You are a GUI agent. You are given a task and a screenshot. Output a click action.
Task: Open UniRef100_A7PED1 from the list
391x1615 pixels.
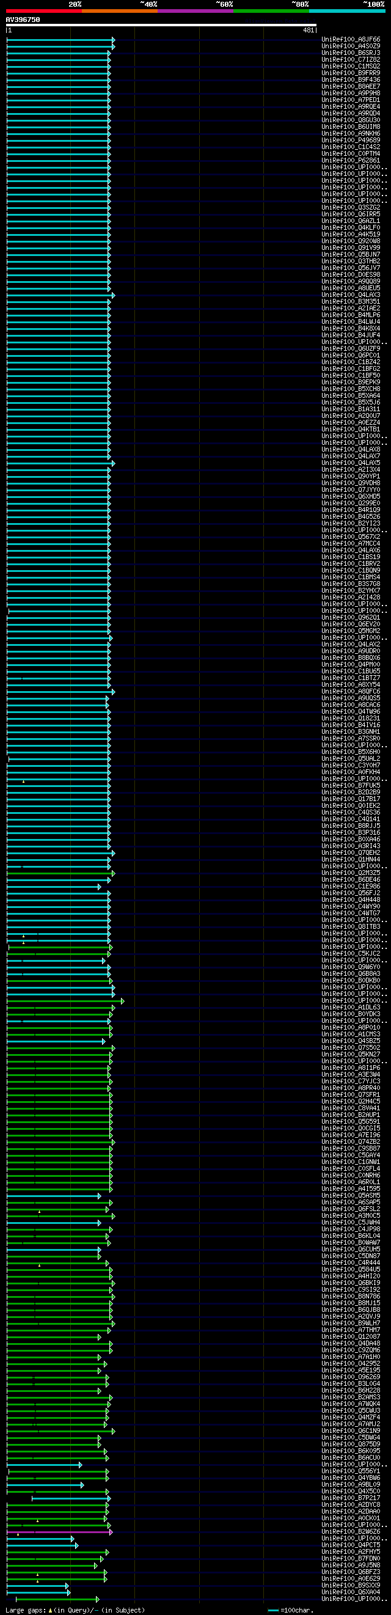tap(351, 100)
